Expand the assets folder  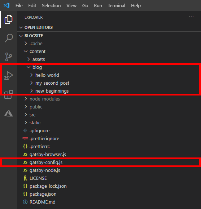29,59
